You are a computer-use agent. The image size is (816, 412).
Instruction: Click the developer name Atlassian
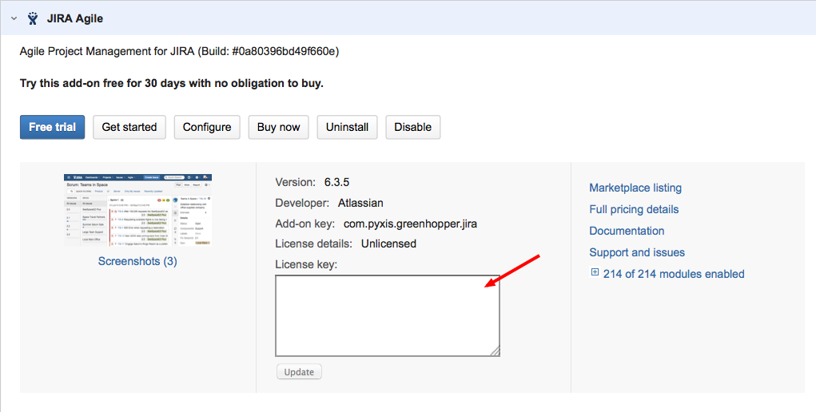click(x=360, y=204)
